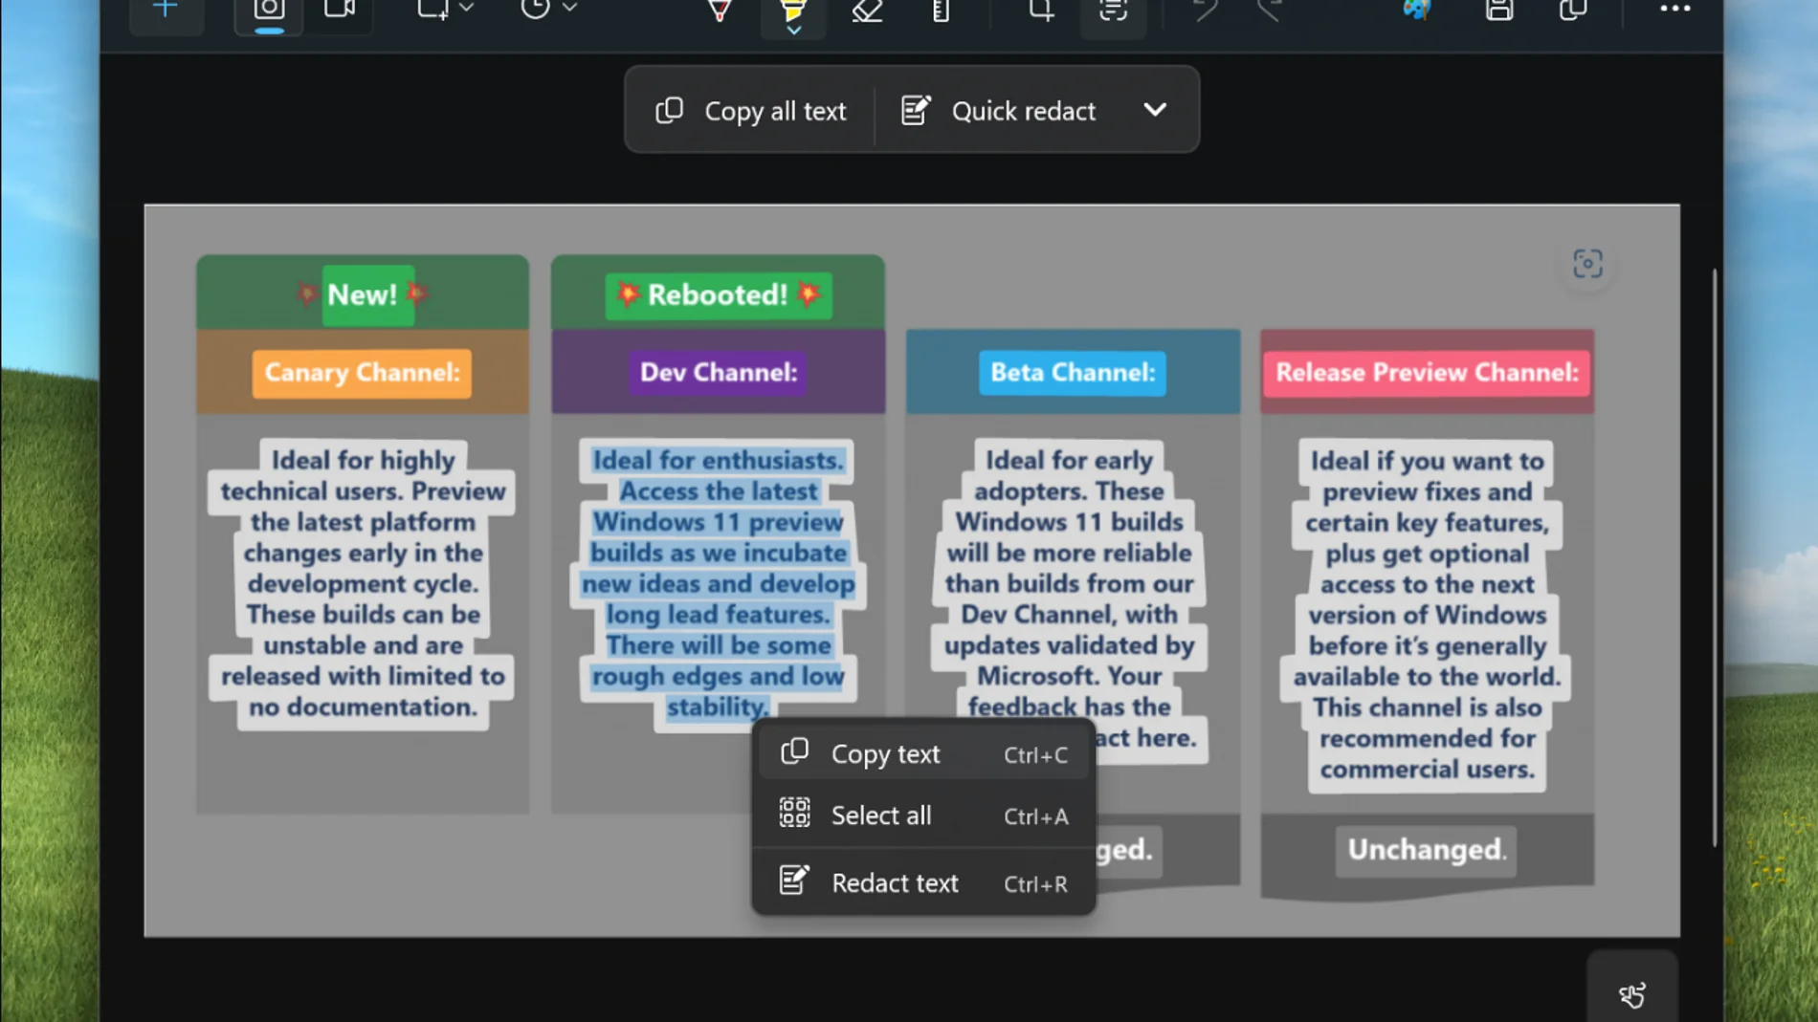Image resolution: width=1818 pixels, height=1022 pixels.
Task: Click 'Ideal if you want to' text
Action: pos(1427,461)
